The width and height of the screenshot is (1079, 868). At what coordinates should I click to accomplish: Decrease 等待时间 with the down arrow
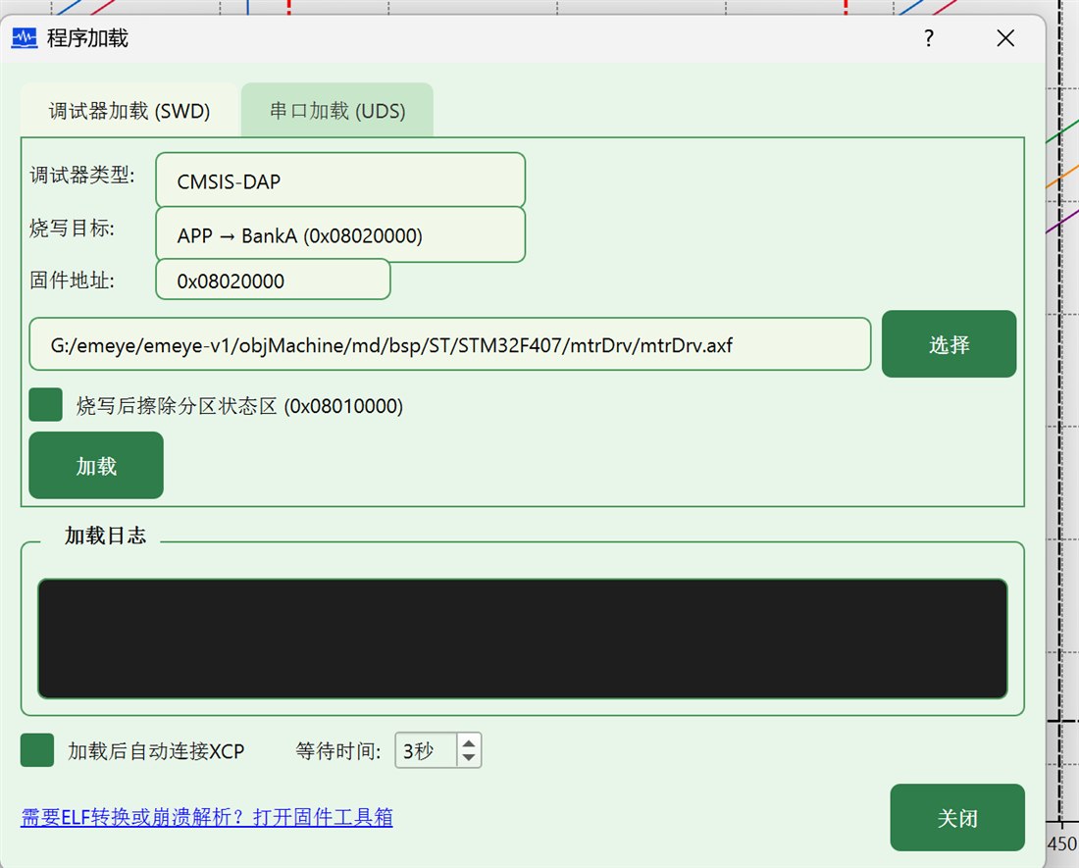[x=469, y=757]
